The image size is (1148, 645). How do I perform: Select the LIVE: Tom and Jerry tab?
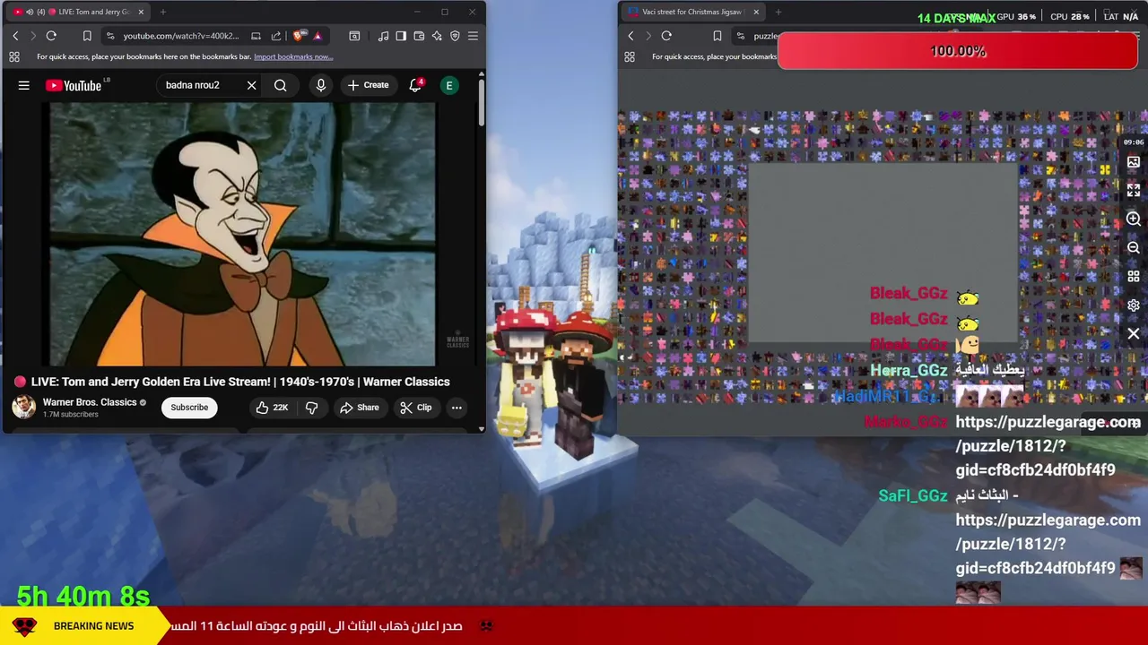[x=79, y=12]
